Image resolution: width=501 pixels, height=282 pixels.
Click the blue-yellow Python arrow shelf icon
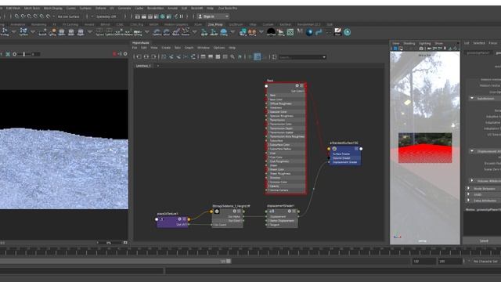[x=319, y=32]
